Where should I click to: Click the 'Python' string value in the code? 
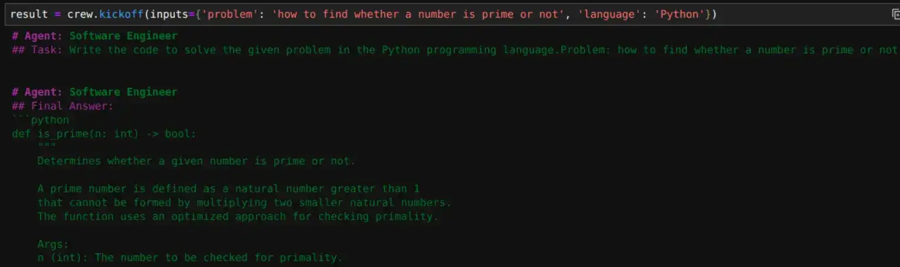pyautogui.click(x=679, y=15)
